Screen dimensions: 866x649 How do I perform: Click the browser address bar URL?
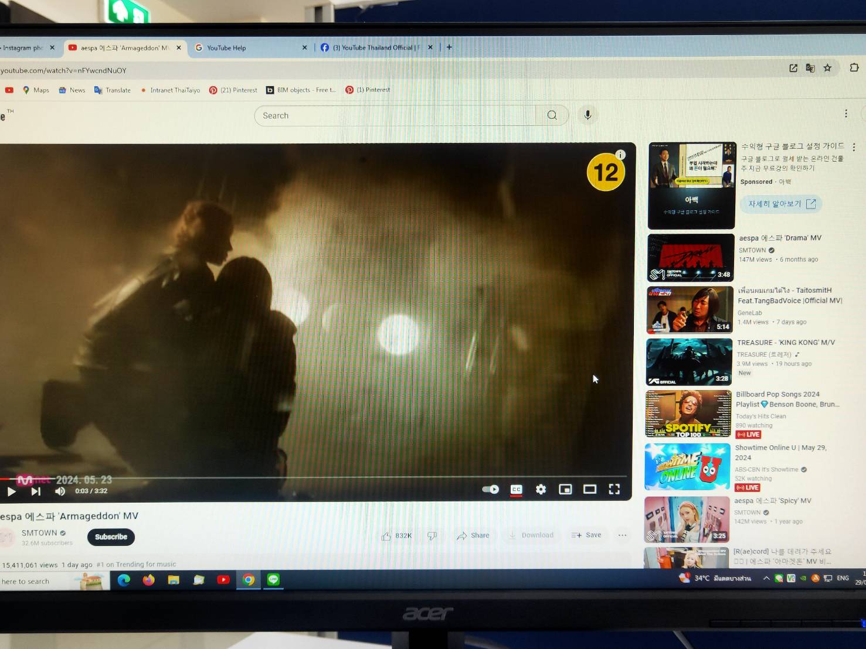point(63,70)
